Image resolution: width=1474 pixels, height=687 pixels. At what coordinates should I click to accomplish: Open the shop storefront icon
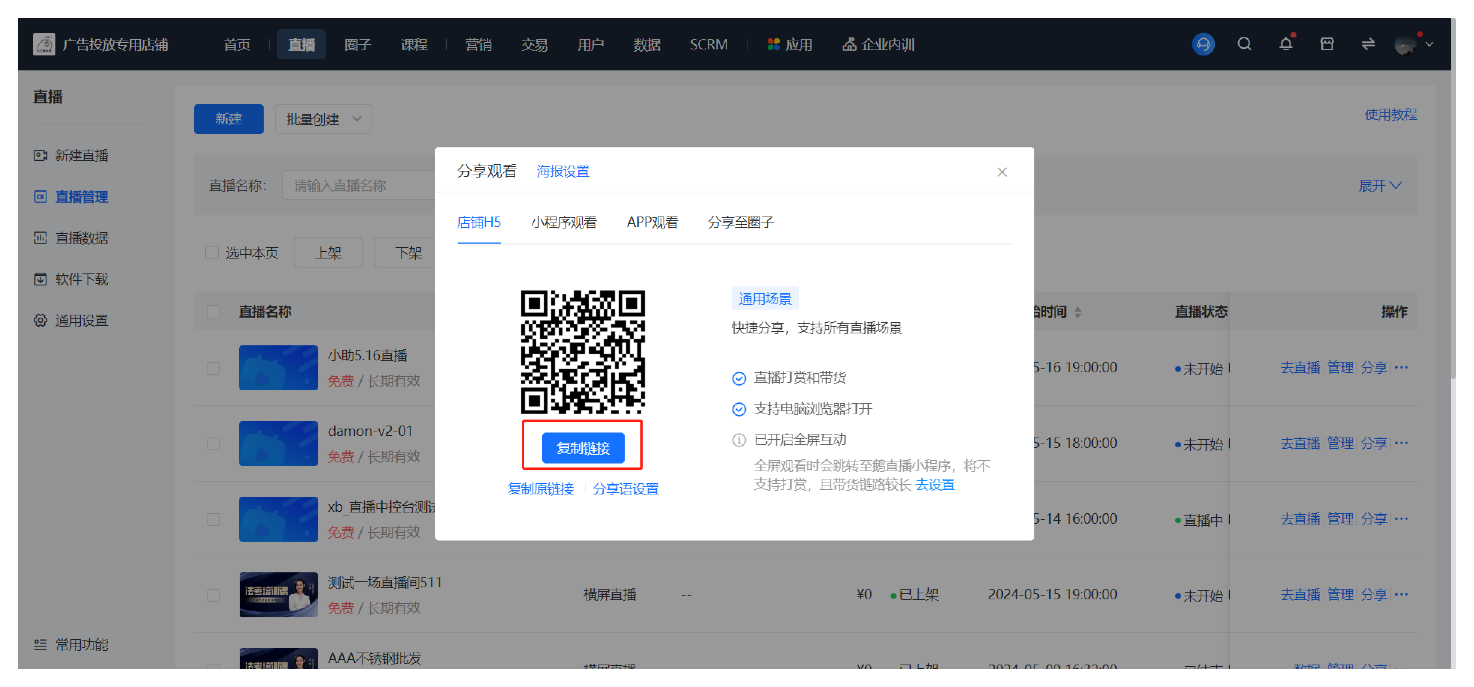(1327, 44)
